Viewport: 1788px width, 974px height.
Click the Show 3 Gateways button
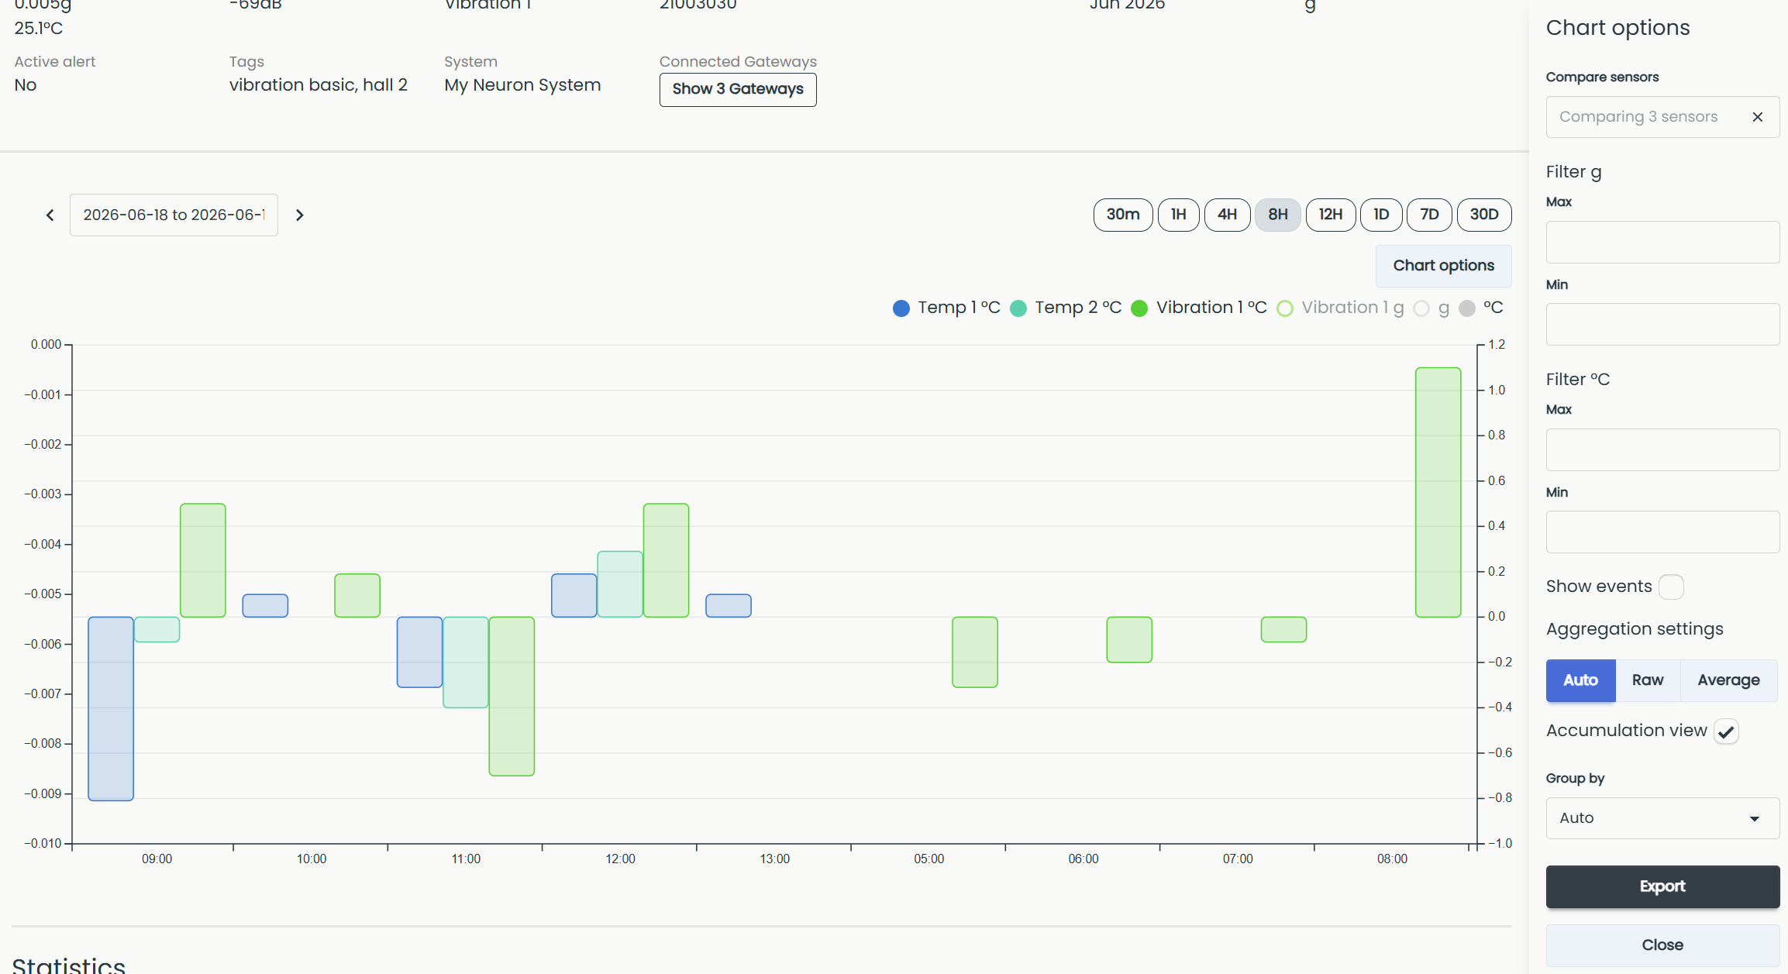[738, 90]
